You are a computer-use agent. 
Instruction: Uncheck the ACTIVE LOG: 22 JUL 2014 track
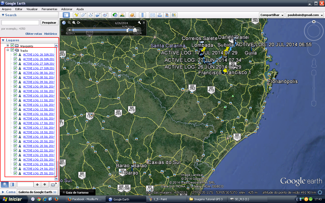(x=15, y=150)
